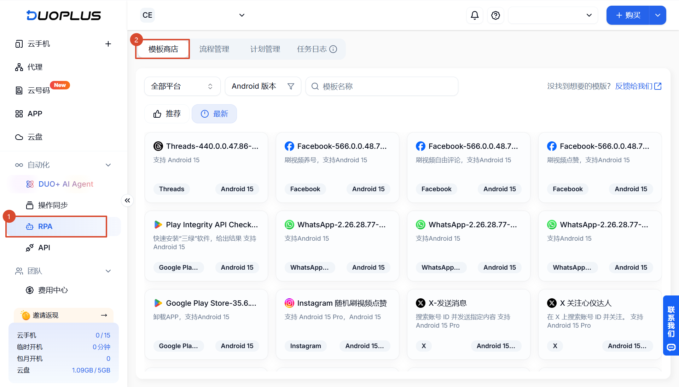Click the APP grid icon

(x=19, y=114)
